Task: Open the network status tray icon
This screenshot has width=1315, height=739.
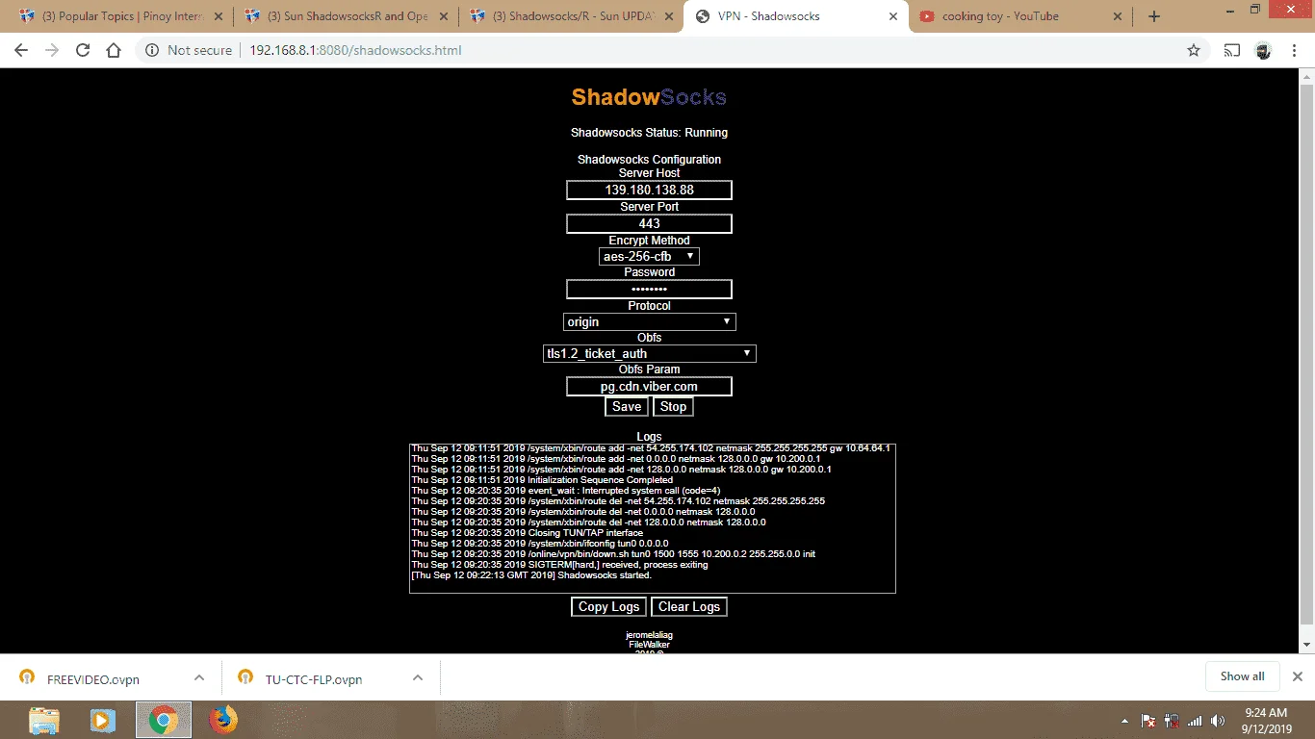Action: [1172, 721]
